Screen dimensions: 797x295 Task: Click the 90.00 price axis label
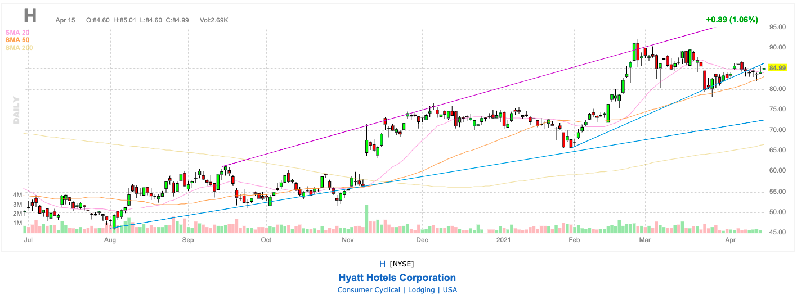coord(778,48)
